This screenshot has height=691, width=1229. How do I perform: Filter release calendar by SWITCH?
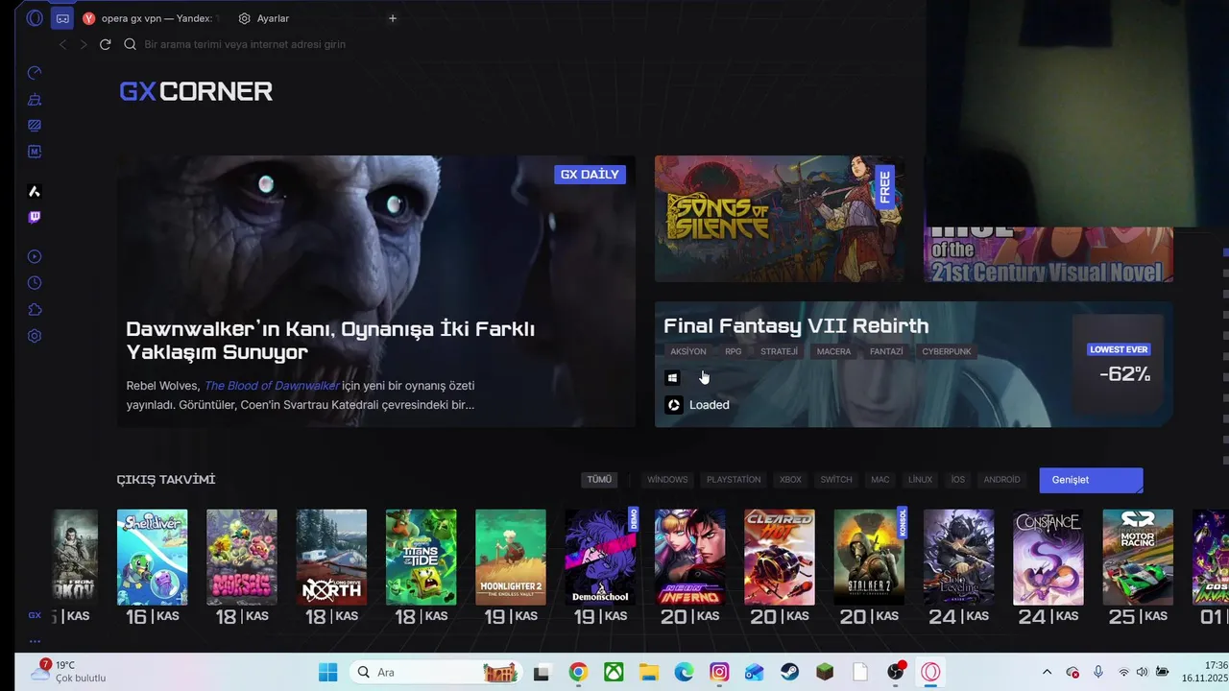tap(836, 480)
